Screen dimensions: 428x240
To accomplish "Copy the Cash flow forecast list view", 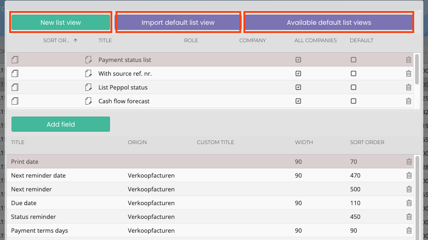I will 15,101.
